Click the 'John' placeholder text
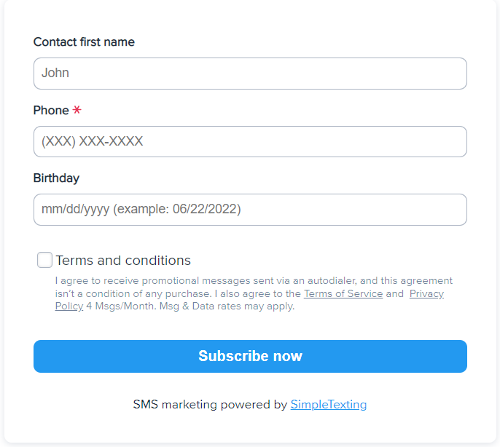 55,74
